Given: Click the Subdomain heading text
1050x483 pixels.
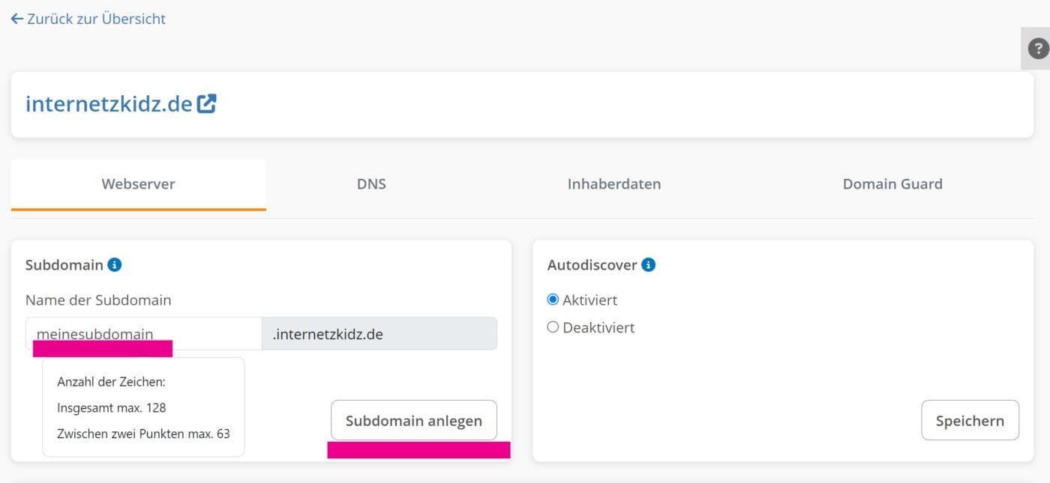Looking at the screenshot, I should (x=64, y=265).
